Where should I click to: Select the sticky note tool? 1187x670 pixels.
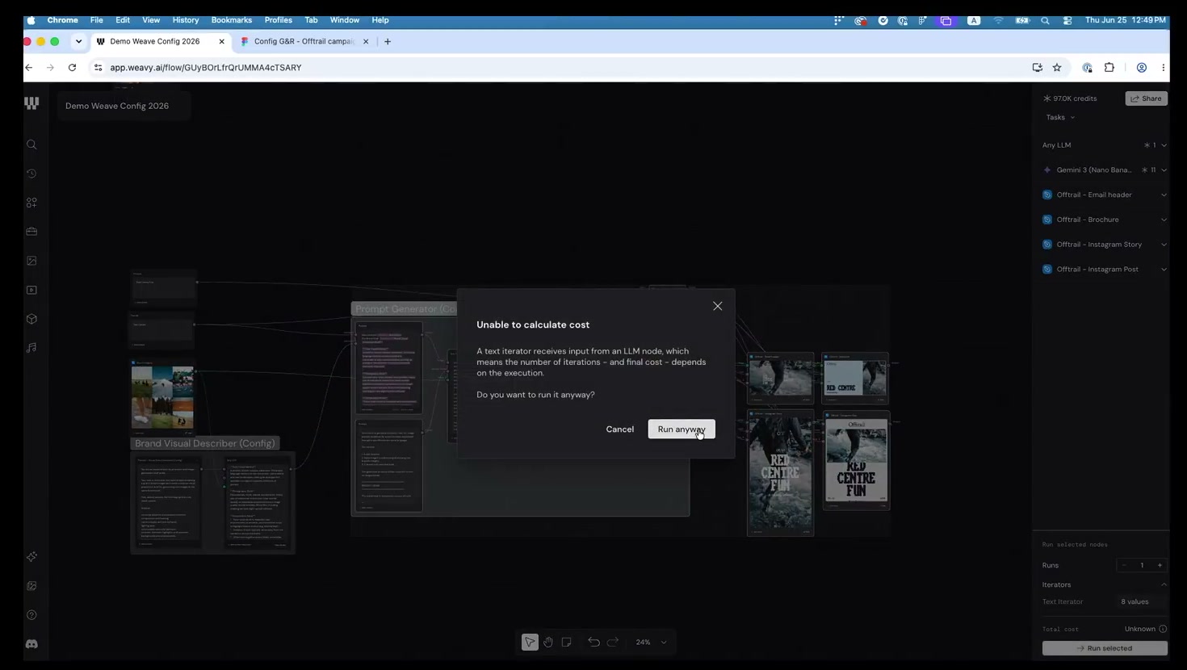pyautogui.click(x=567, y=642)
